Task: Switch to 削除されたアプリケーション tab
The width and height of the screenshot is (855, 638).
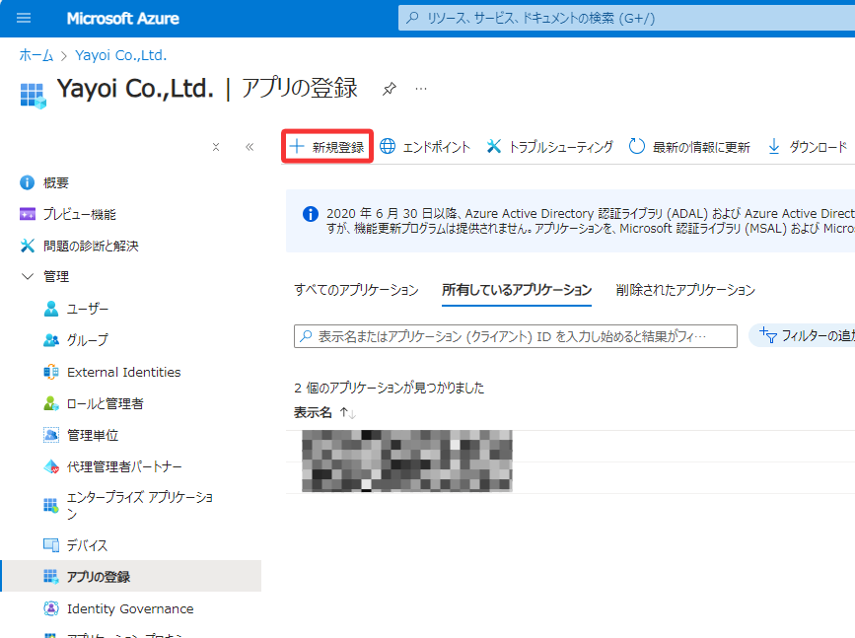Action: (685, 290)
